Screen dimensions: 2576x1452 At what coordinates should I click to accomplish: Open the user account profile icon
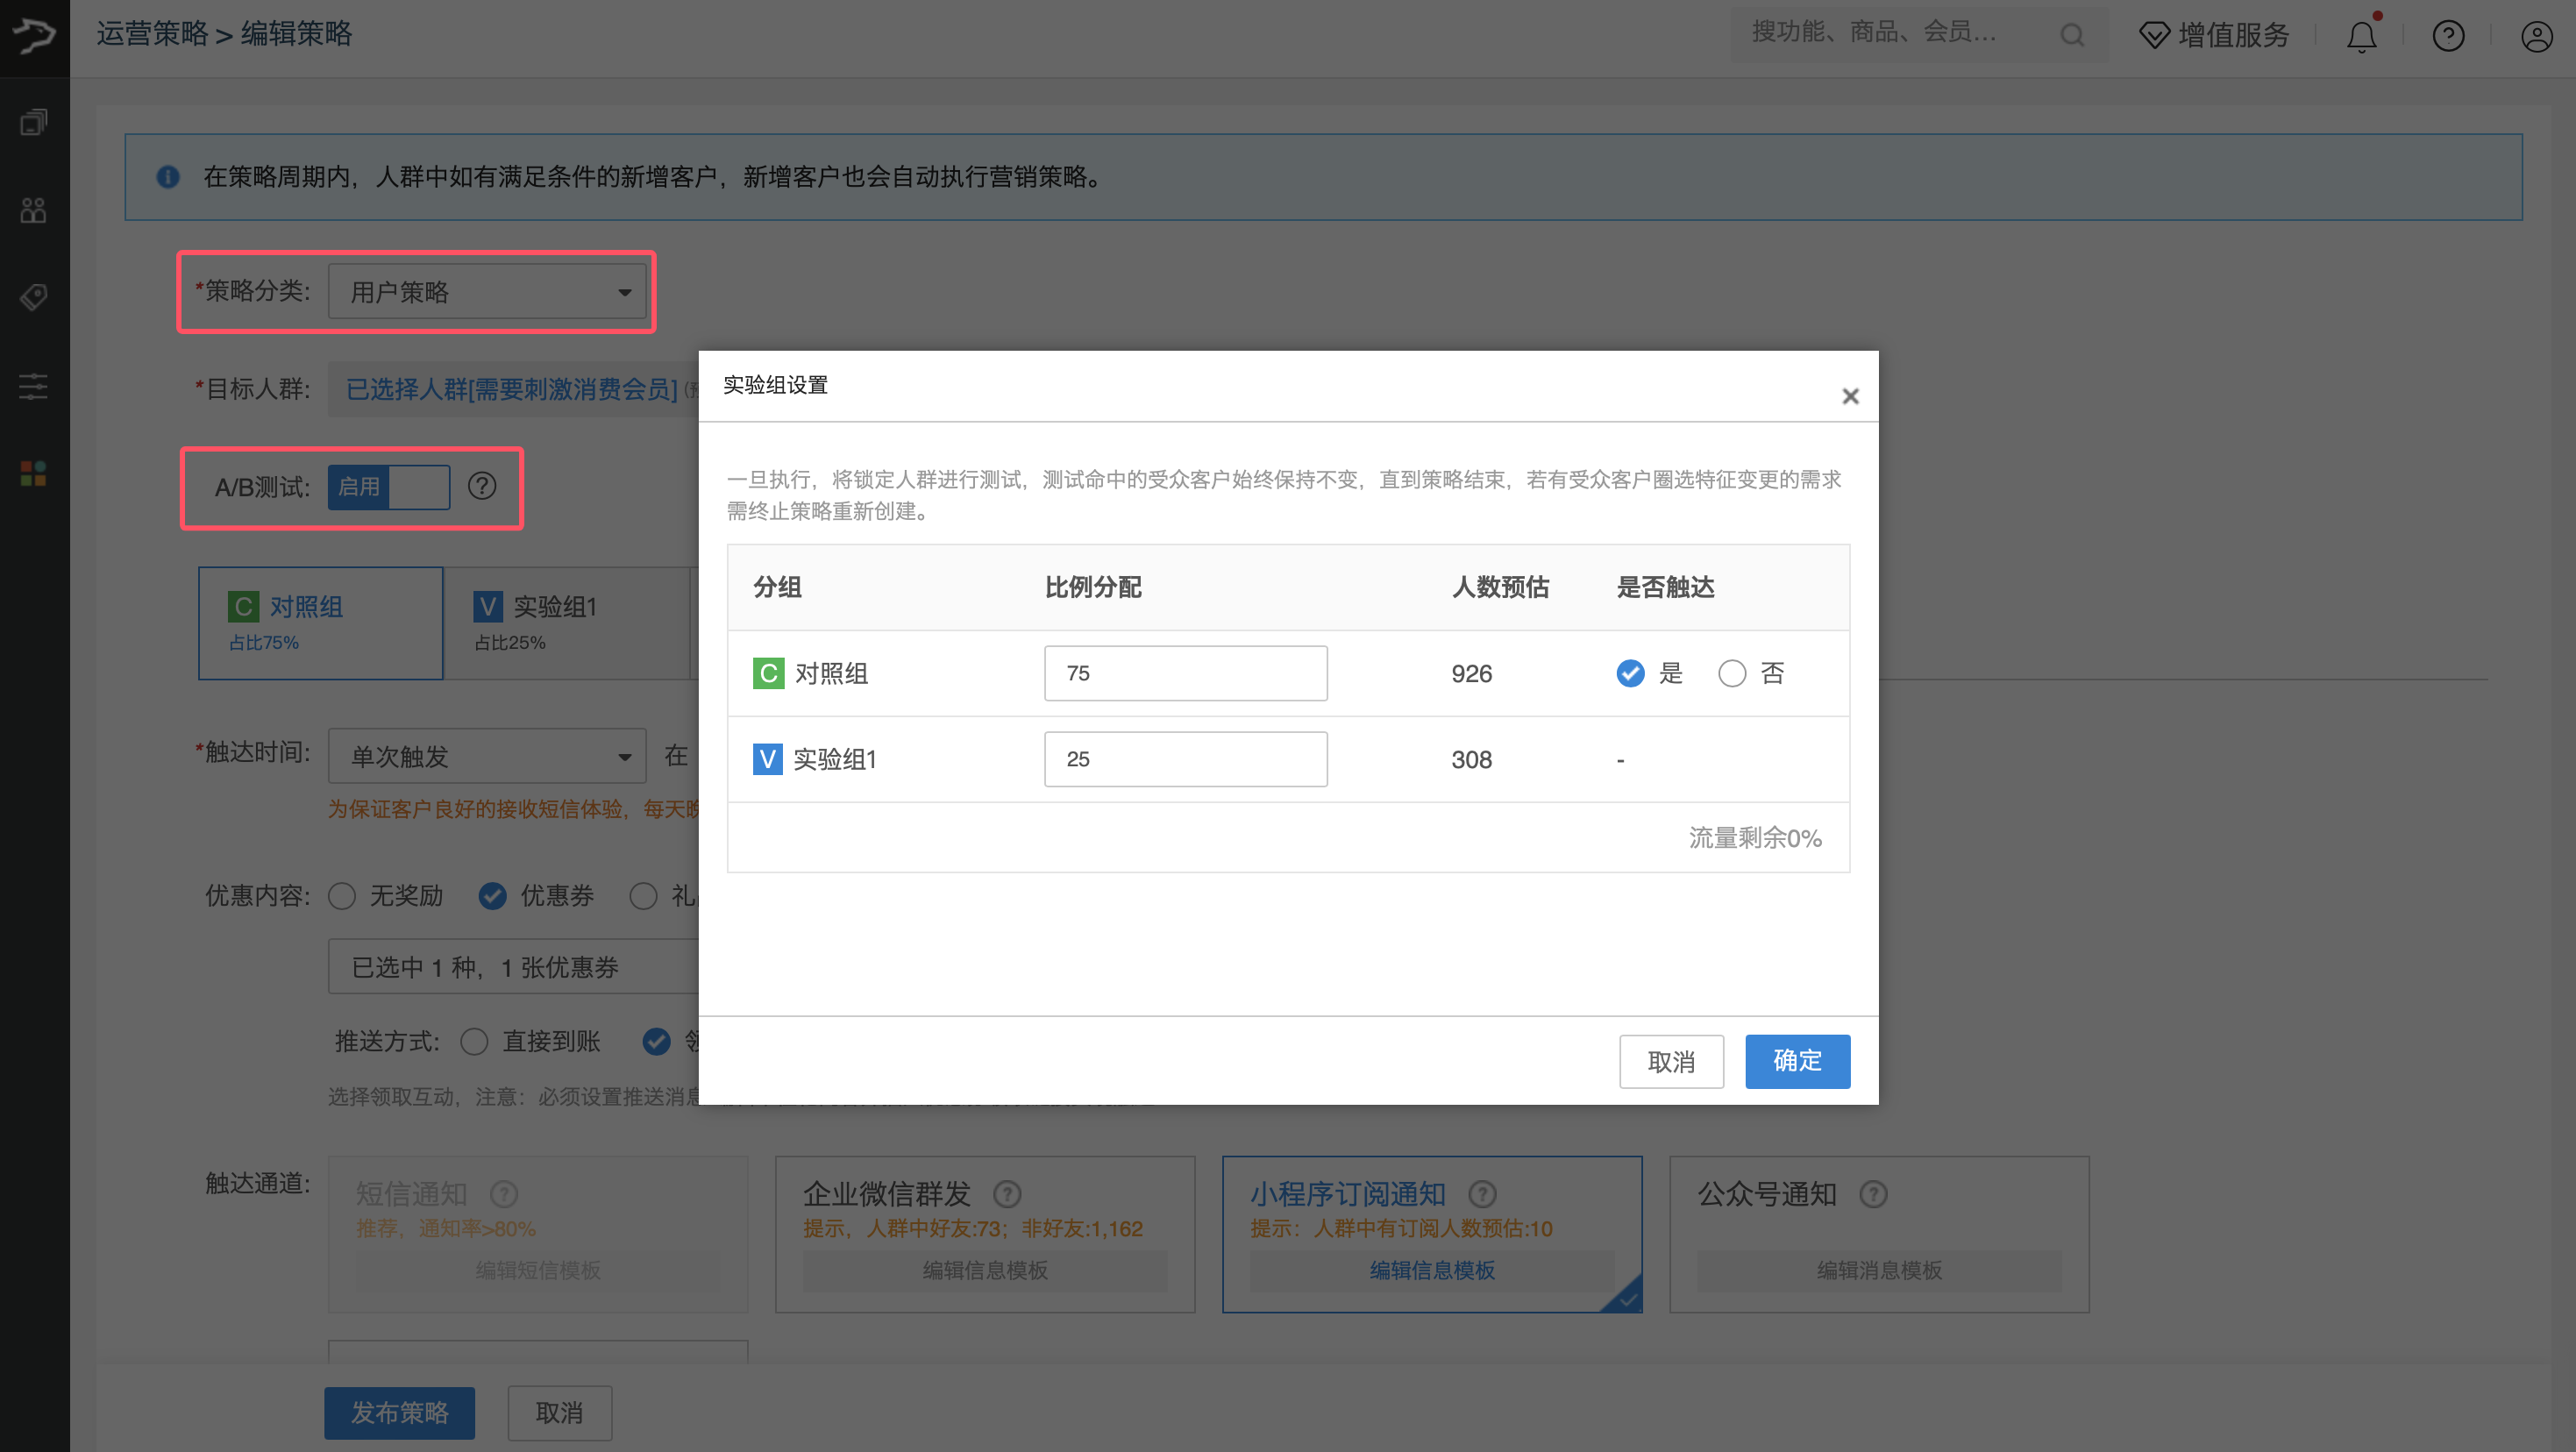[x=2536, y=37]
